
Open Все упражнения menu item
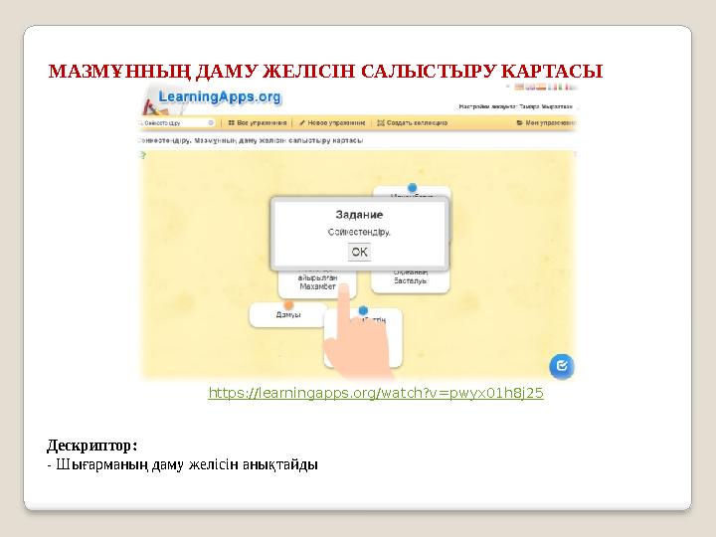(x=258, y=123)
